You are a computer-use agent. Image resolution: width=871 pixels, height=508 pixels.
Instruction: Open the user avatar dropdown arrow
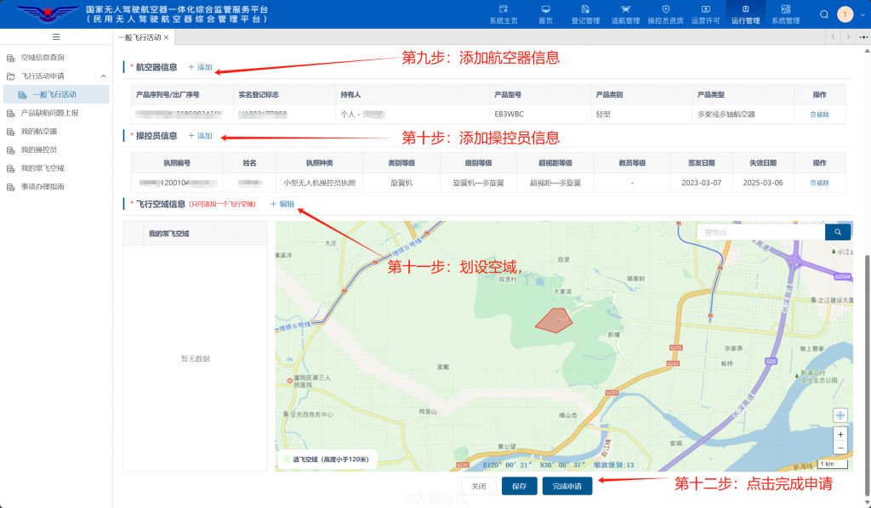(x=861, y=14)
